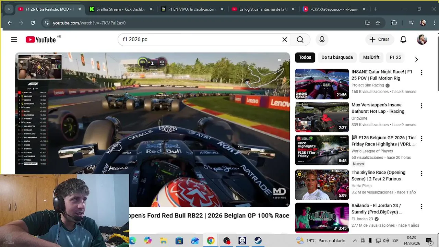Clear the search box with the X
Viewport: 439px width, 247px height.
click(x=285, y=39)
